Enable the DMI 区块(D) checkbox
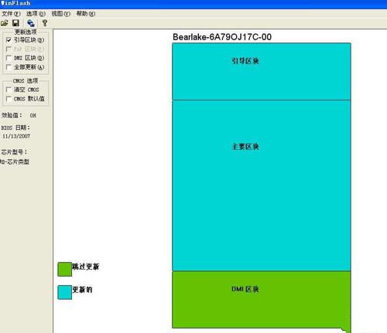 9,58
